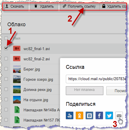
Task: Select checkbox for Берег.jpg
Action: point(6,69)
